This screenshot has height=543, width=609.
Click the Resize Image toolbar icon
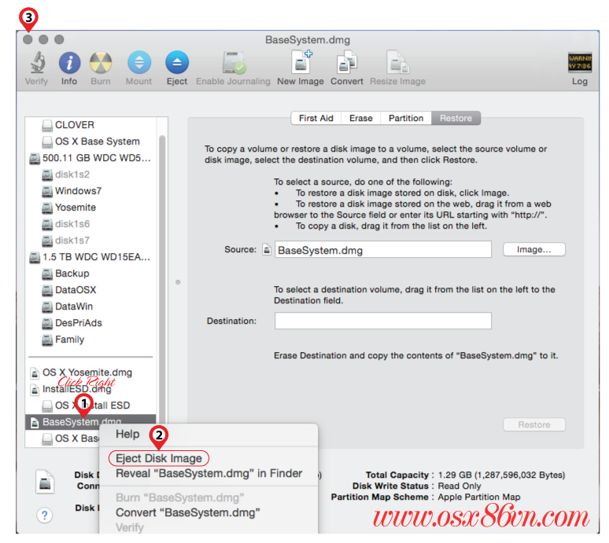[x=397, y=62]
